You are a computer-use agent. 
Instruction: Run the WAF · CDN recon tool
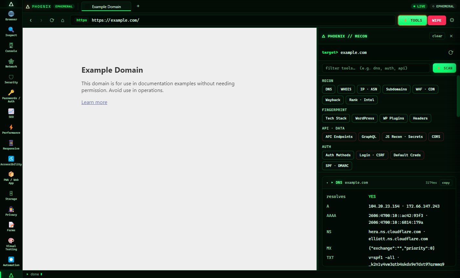click(x=425, y=89)
